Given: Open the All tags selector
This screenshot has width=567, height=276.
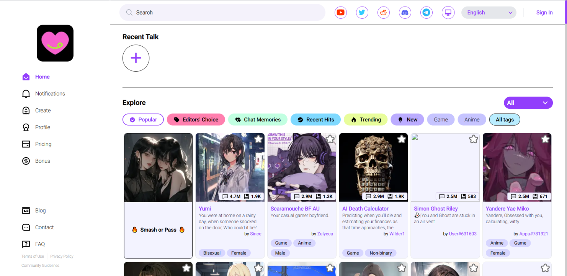Looking at the screenshot, I should [504, 119].
